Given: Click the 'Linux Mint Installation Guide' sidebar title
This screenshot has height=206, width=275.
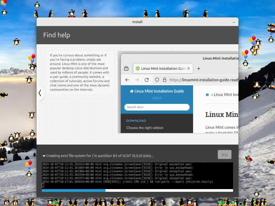Looking at the screenshot, I should point(157,91).
